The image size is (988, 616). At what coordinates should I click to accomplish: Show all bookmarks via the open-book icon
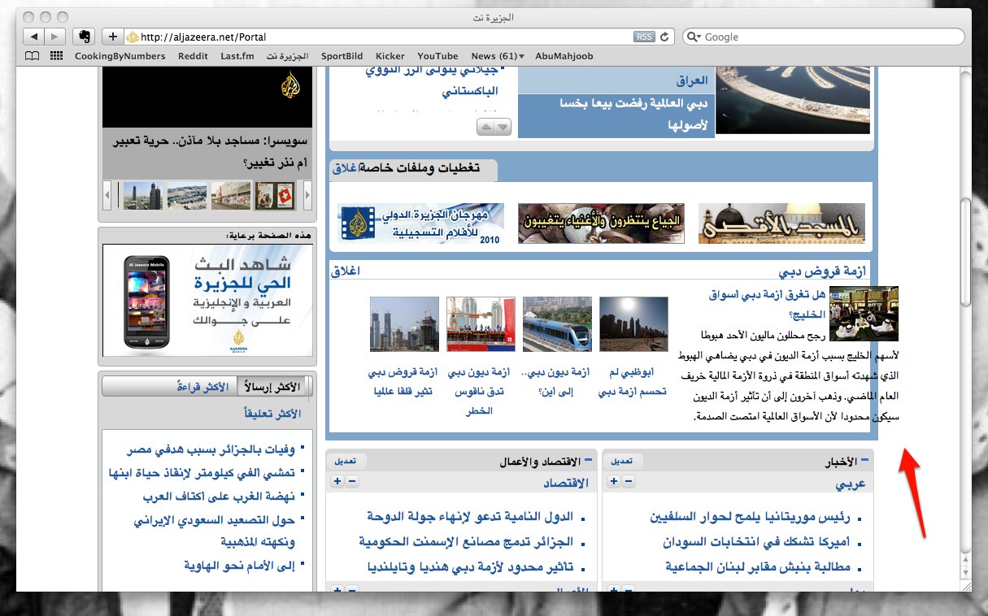coord(32,56)
